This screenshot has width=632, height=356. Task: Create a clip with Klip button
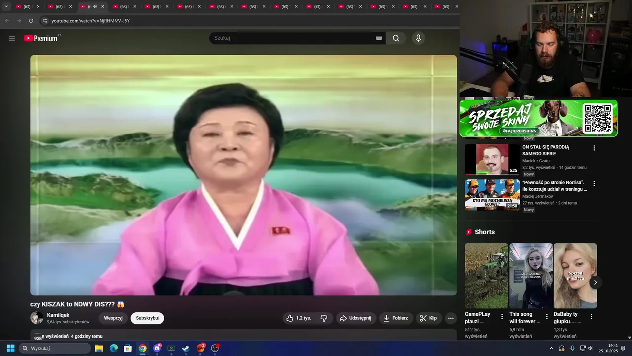[429, 318]
